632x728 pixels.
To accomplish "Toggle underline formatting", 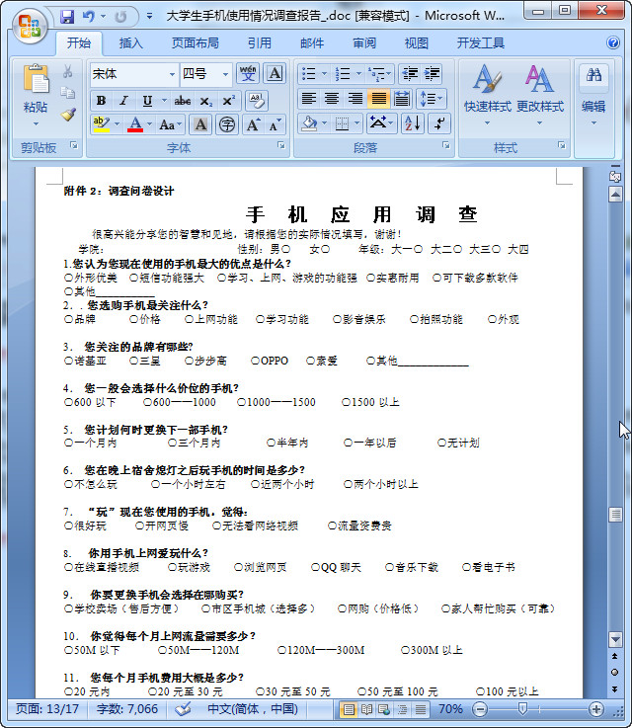I will tap(147, 101).
